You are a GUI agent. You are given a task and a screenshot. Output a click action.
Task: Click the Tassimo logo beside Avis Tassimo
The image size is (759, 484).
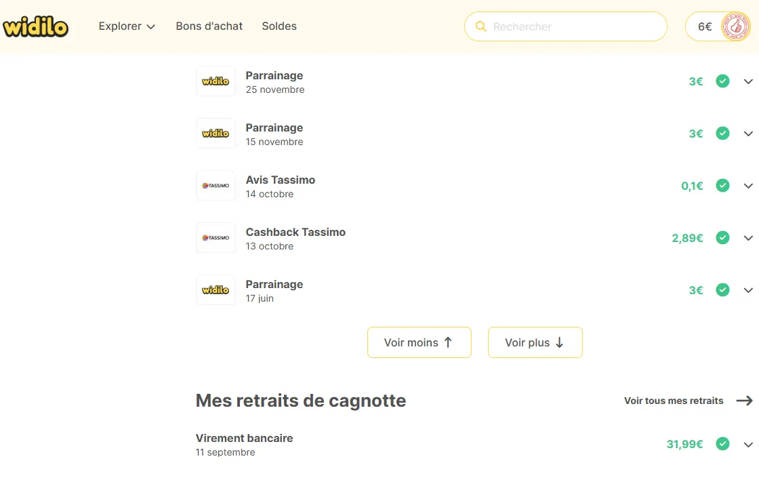tap(216, 185)
